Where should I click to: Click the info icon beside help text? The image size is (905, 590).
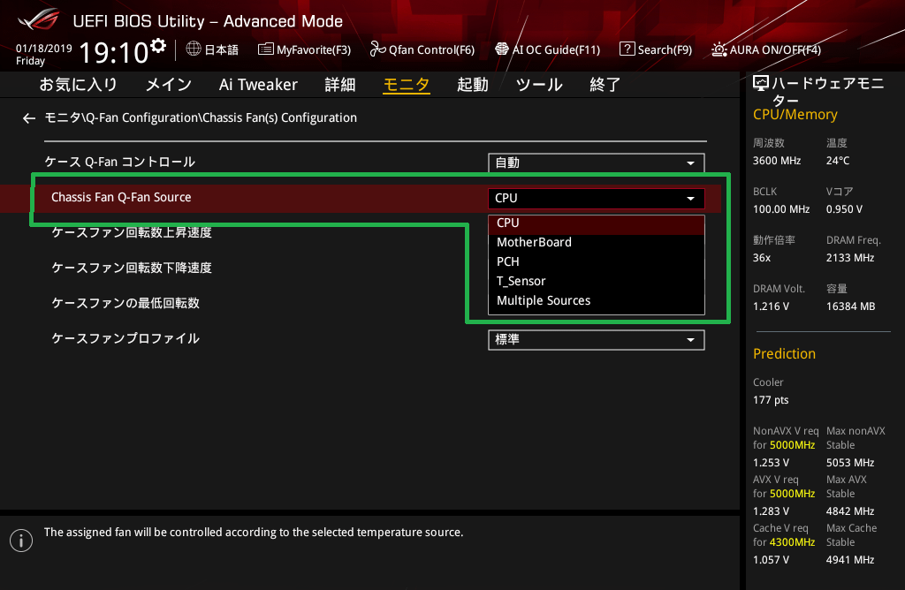coord(21,541)
